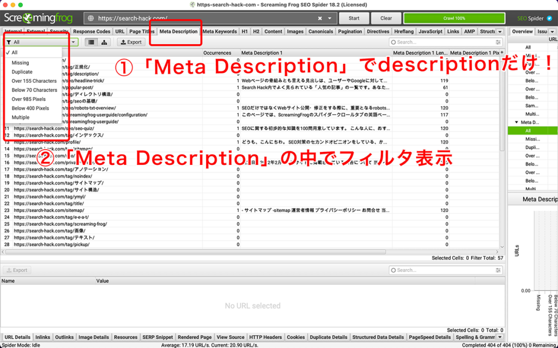Select the Overview tab in right panel
The height and width of the screenshot is (348, 558).
click(522, 31)
